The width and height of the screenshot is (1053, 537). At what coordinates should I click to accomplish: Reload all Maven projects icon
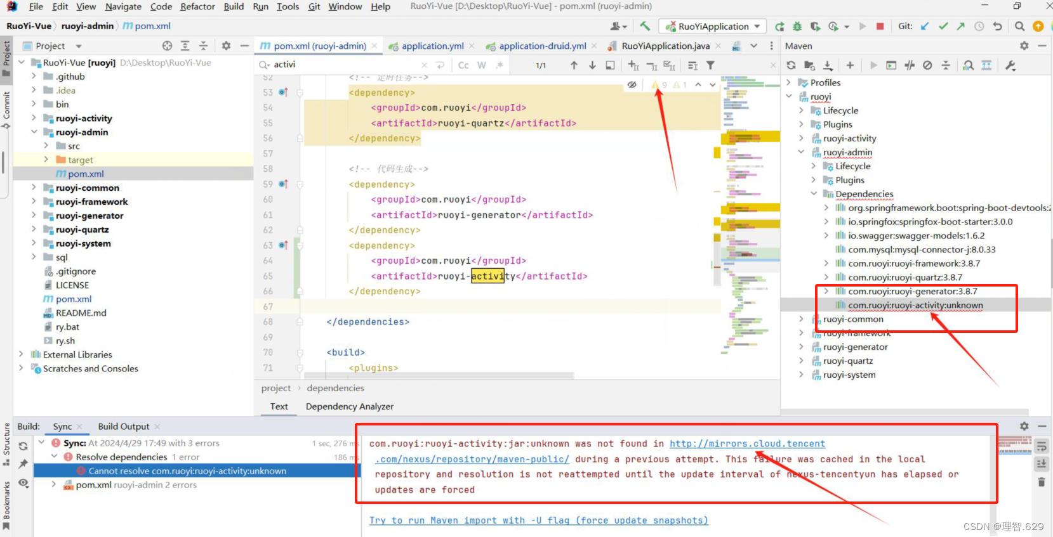791,65
